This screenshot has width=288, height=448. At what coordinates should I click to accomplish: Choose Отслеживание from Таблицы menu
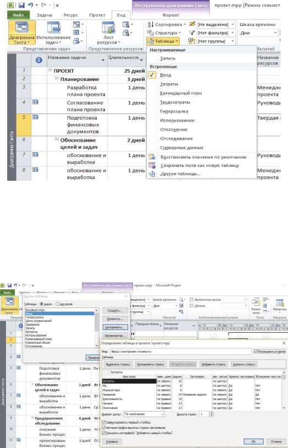176,138
